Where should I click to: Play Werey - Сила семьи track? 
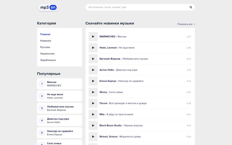[x=93, y=92]
